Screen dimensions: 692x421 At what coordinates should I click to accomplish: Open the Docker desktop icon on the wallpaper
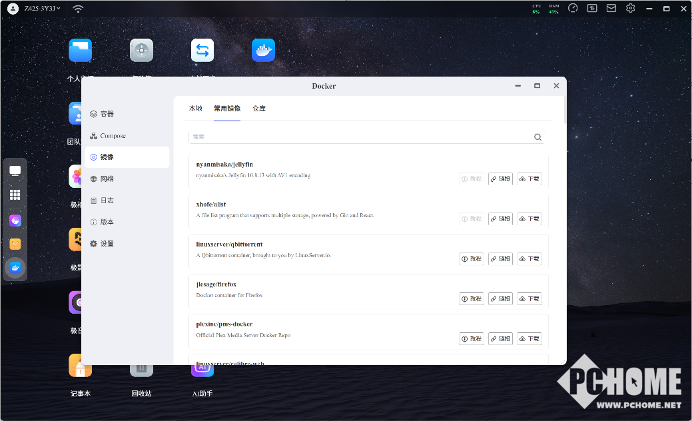point(263,51)
